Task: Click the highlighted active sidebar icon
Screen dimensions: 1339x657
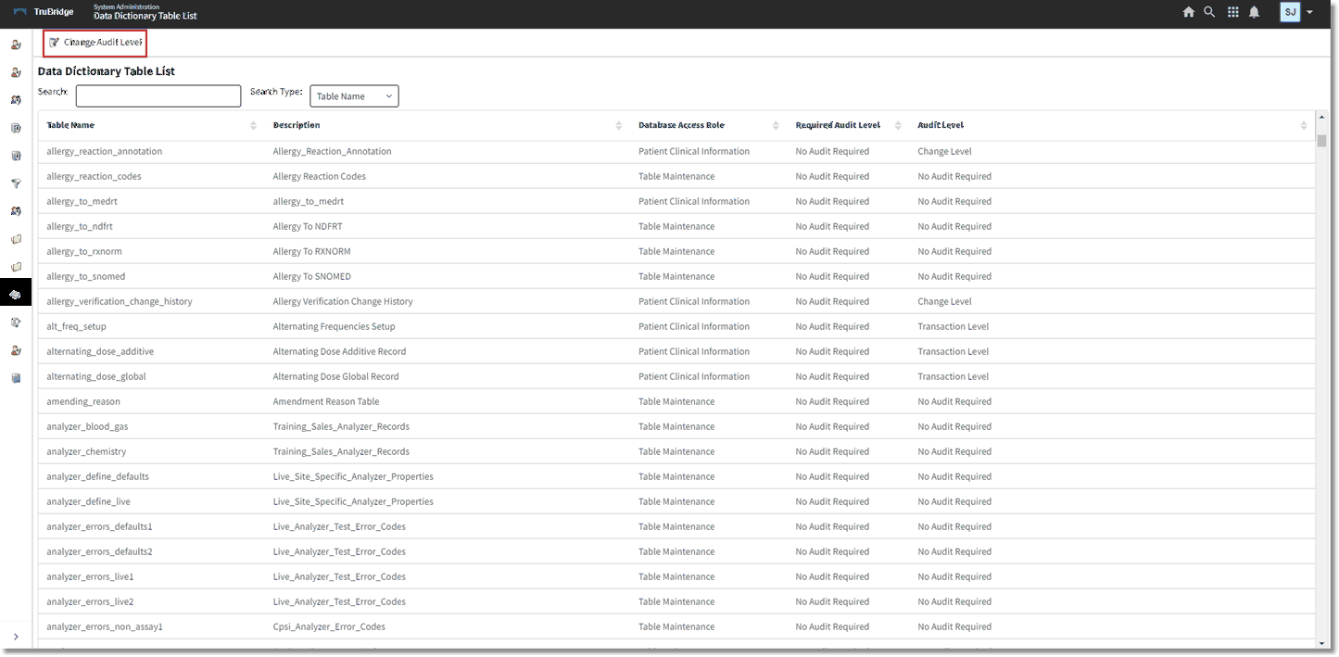Action: (x=16, y=295)
